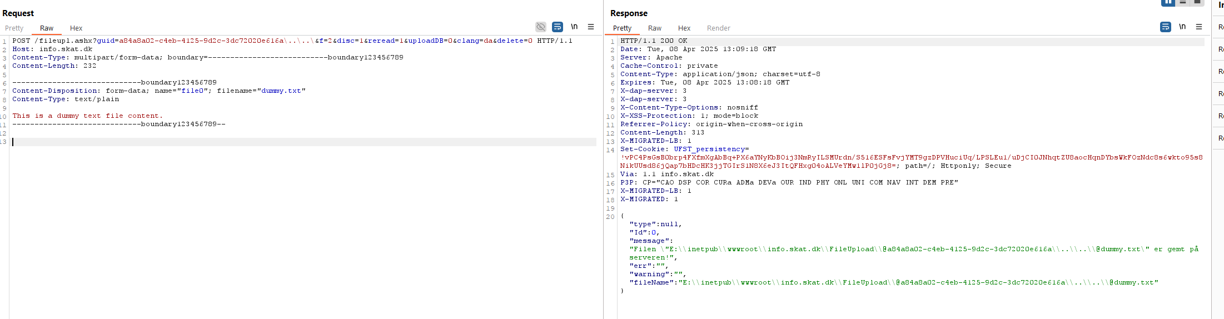Click the "Set-Cookie: UFST_persistency" header
Screen dimensions: 1224x319
[685, 149]
